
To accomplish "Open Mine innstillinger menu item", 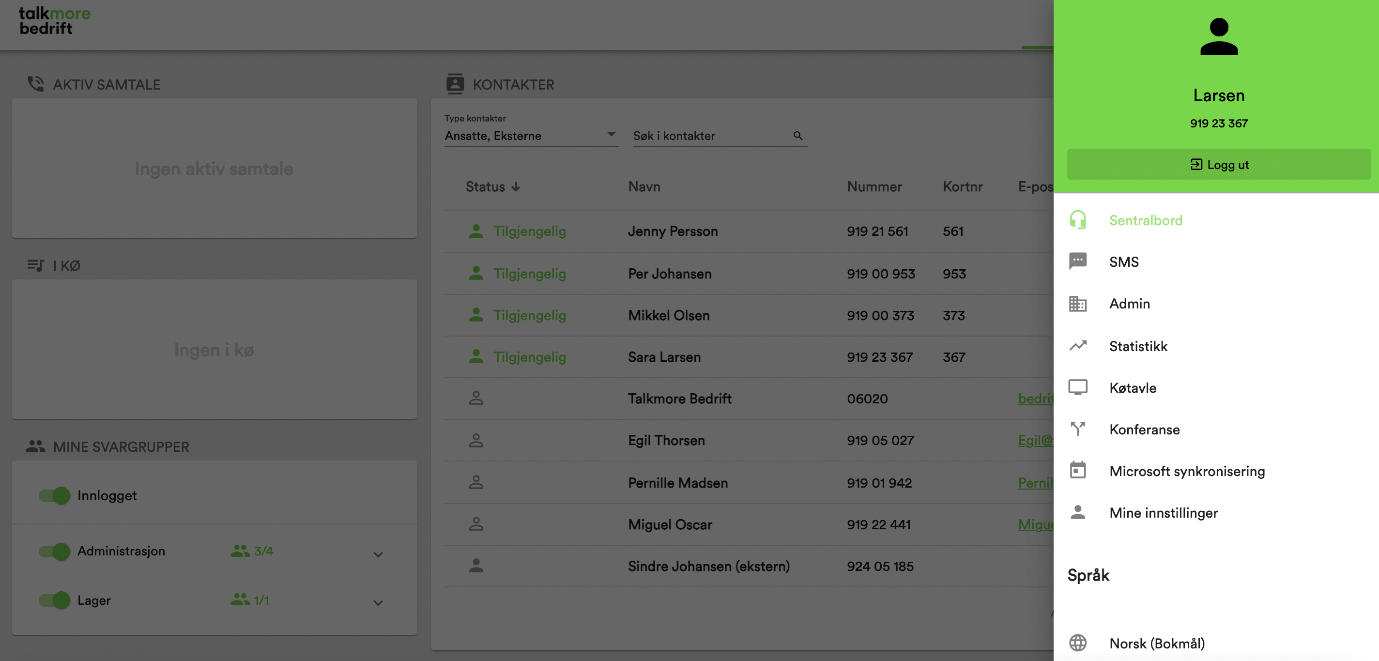I will [x=1163, y=513].
